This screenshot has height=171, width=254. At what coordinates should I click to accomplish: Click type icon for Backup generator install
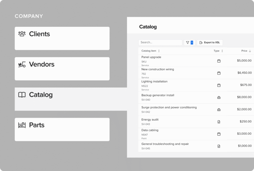219,97
